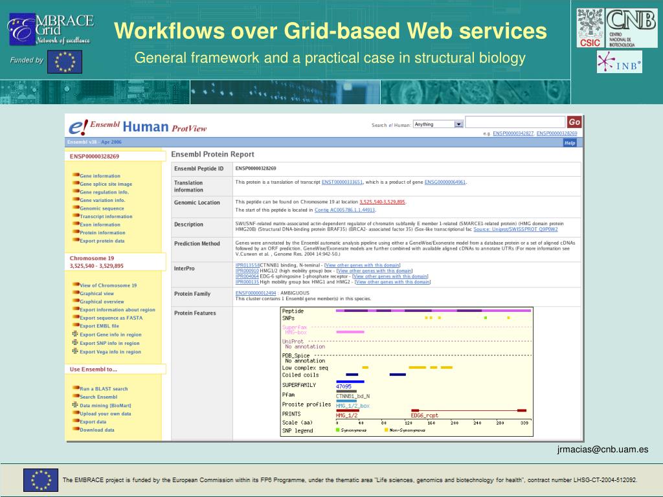Viewport: 663px width, 497px height.
Task: Open example link ENSP00000328269 under search
Action: (x=556, y=133)
